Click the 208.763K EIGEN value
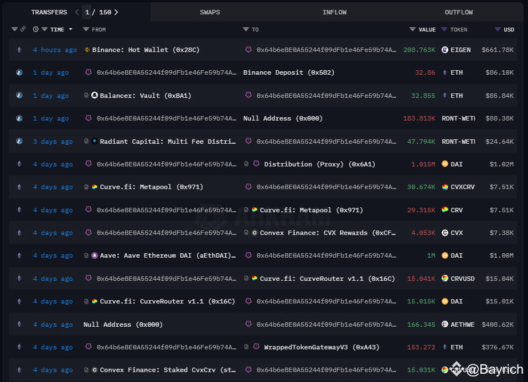 pyautogui.click(x=419, y=50)
